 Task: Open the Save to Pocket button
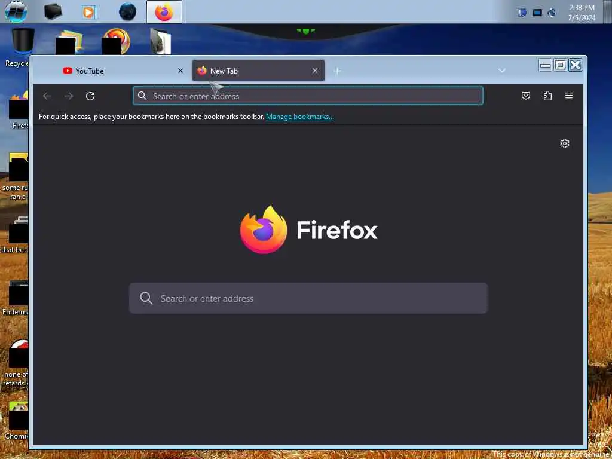(526, 96)
